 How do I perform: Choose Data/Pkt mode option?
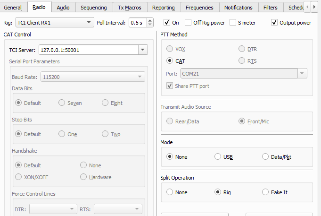click(265, 157)
